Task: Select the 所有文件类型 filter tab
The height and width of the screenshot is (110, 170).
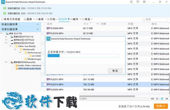Action: pyautogui.click(x=11, y=19)
